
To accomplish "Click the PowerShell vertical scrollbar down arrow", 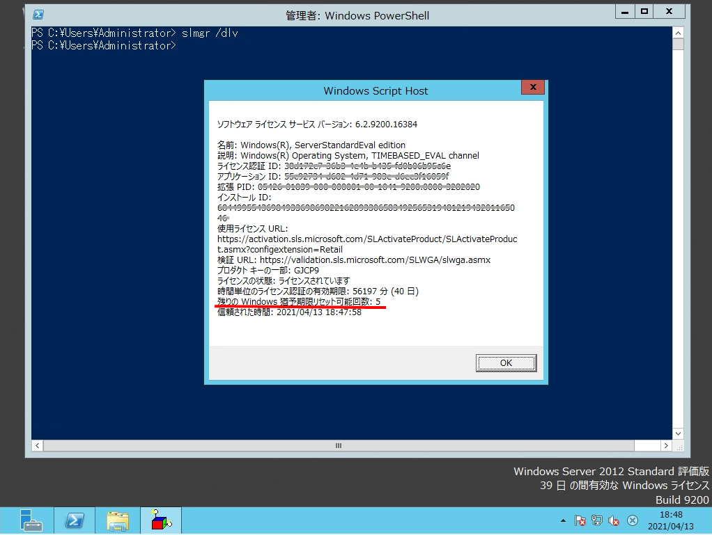I will click(678, 433).
